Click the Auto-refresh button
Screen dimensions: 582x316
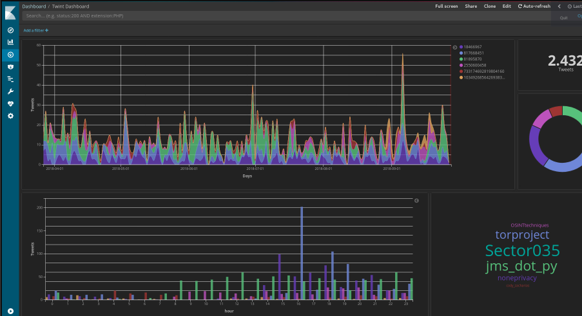tap(534, 6)
